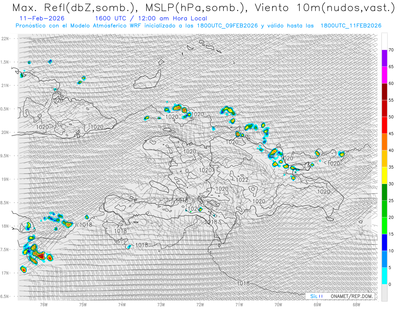Viewport: 400px width, 309px height.
Task: Click the 72W longitude axis label
Action: pyautogui.click(x=200, y=304)
